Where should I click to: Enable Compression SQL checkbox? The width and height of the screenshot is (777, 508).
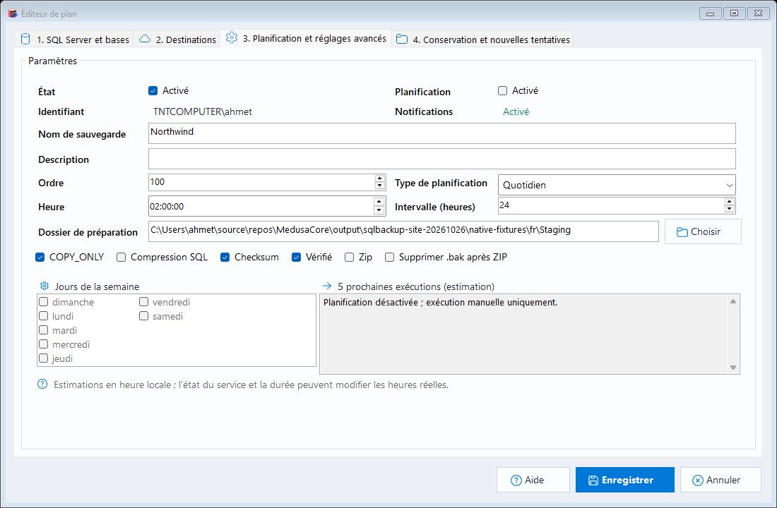click(121, 257)
